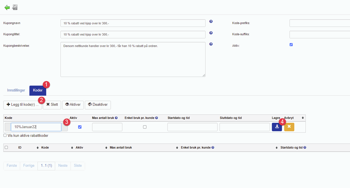The height and width of the screenshot is (188, 350).
Task: Click help icon beside Kupongbeskrivelse textarea
Action: tap(211, 44)
